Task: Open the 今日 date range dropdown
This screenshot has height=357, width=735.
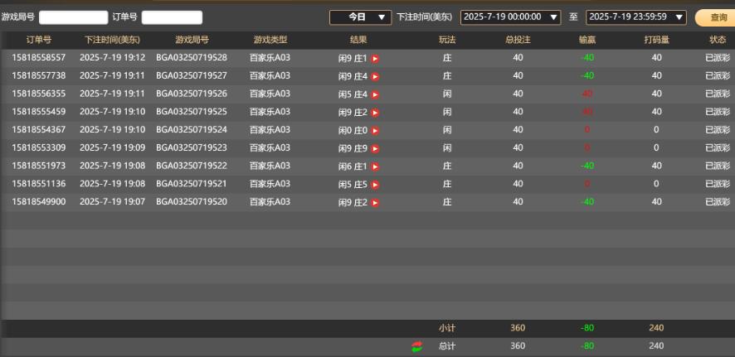Action: coord(361,17)
